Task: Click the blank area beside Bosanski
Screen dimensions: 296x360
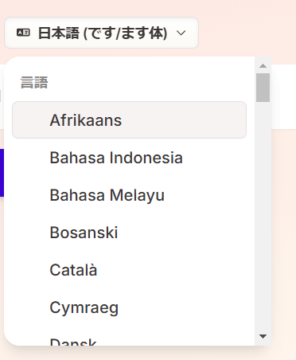Action: pyautogui.click(x=181, y=233)
